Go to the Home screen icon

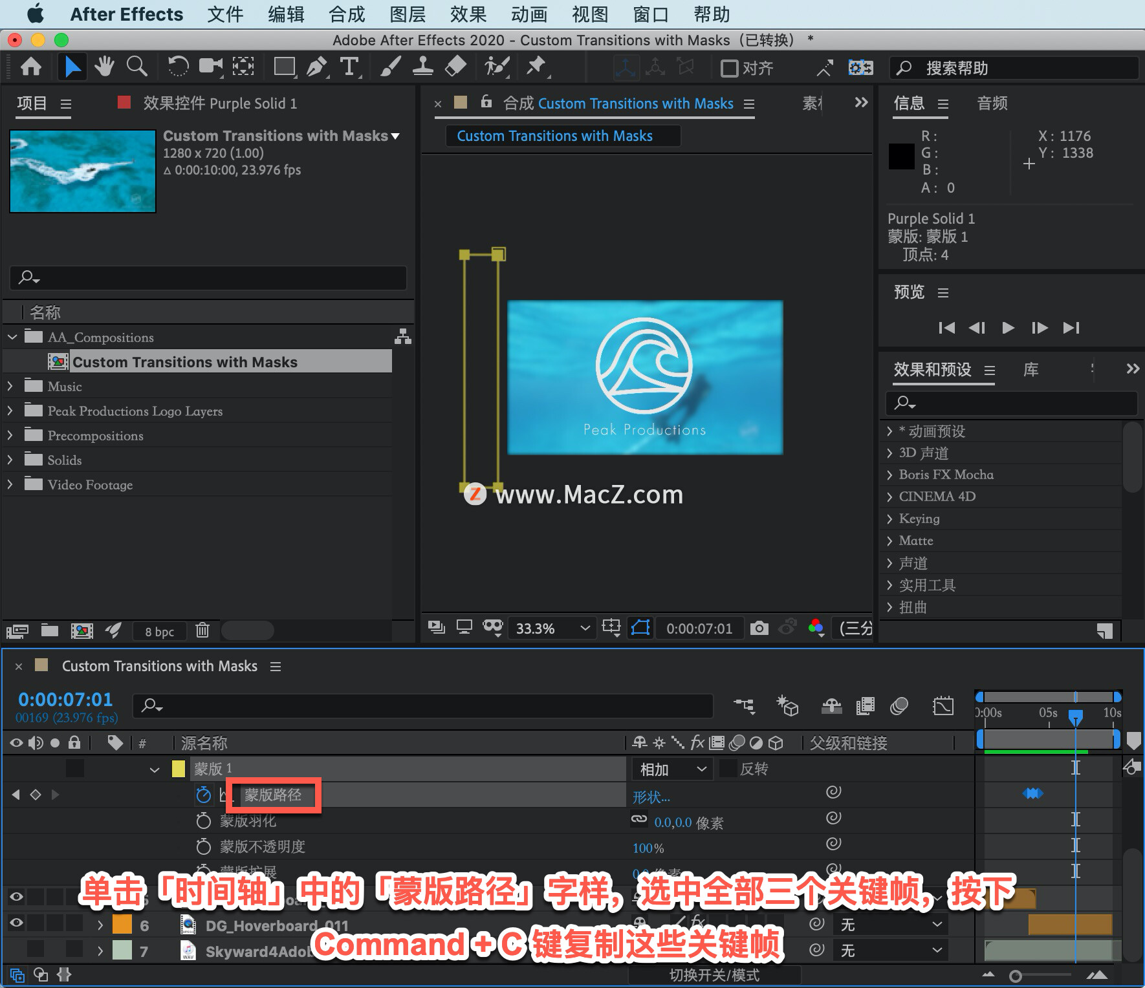point(31,67)
